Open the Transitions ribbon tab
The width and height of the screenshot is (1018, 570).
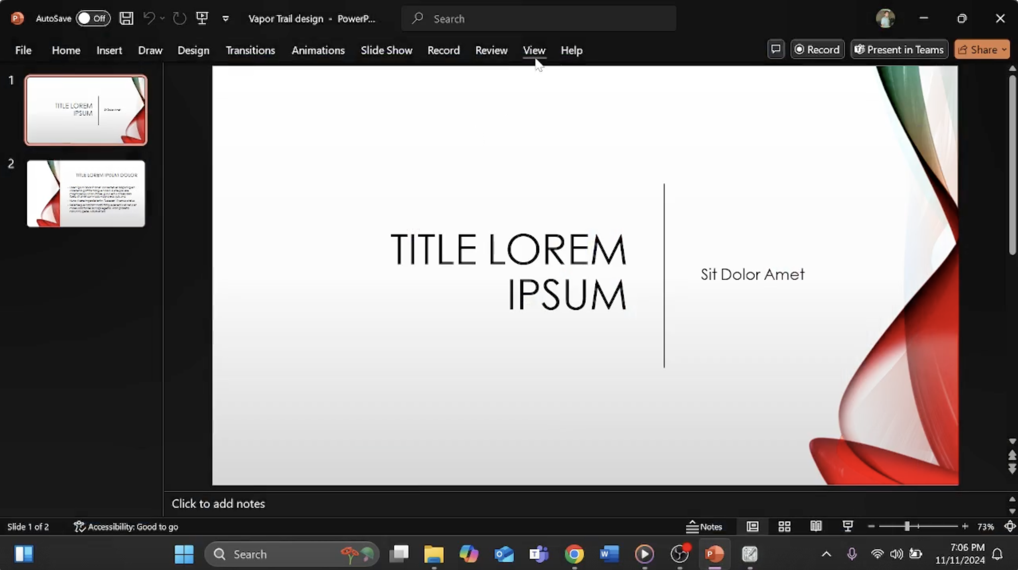coord(250,50)
